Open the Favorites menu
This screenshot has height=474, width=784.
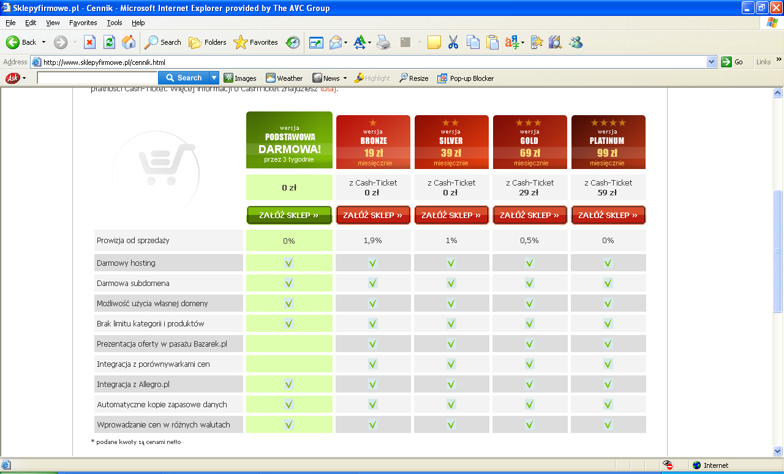[83, 23]
